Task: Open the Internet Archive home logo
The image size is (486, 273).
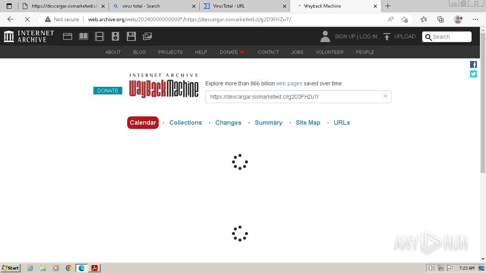Action: click(x=29, y=36)
